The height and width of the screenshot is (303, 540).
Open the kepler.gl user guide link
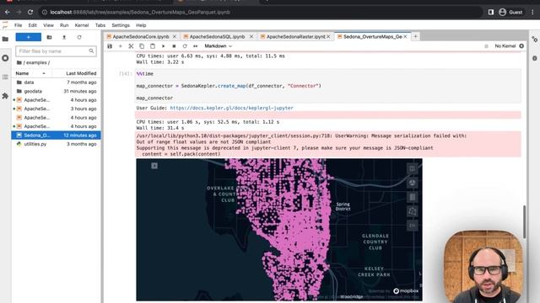[x=231, y=108]
